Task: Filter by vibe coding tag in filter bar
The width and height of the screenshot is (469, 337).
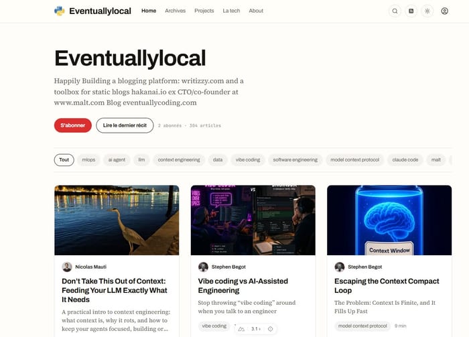Action: [248, 160]
